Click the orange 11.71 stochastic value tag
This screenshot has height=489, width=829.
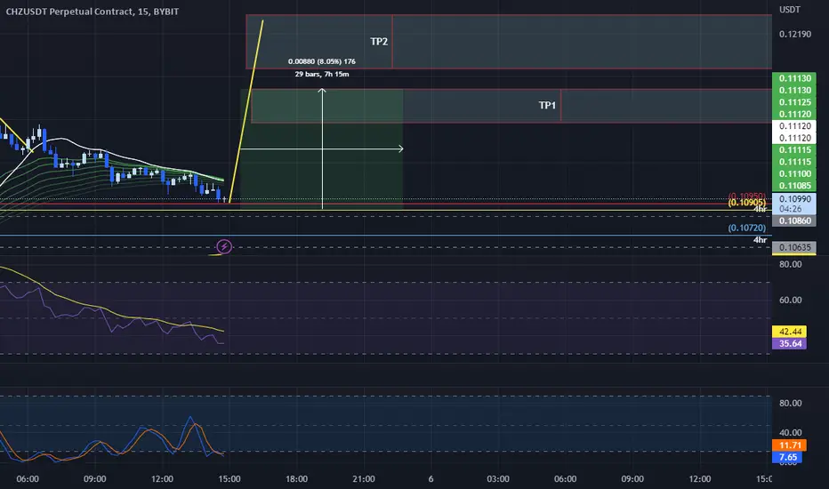pos(789,445)
